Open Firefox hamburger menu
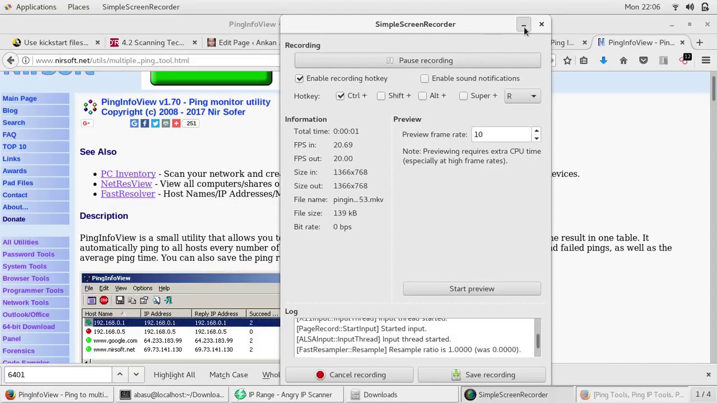 pos(706,60)
